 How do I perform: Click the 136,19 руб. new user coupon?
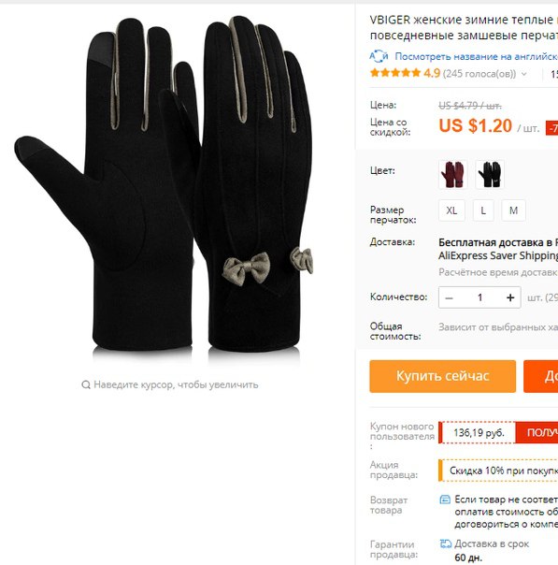coord(479,432)
